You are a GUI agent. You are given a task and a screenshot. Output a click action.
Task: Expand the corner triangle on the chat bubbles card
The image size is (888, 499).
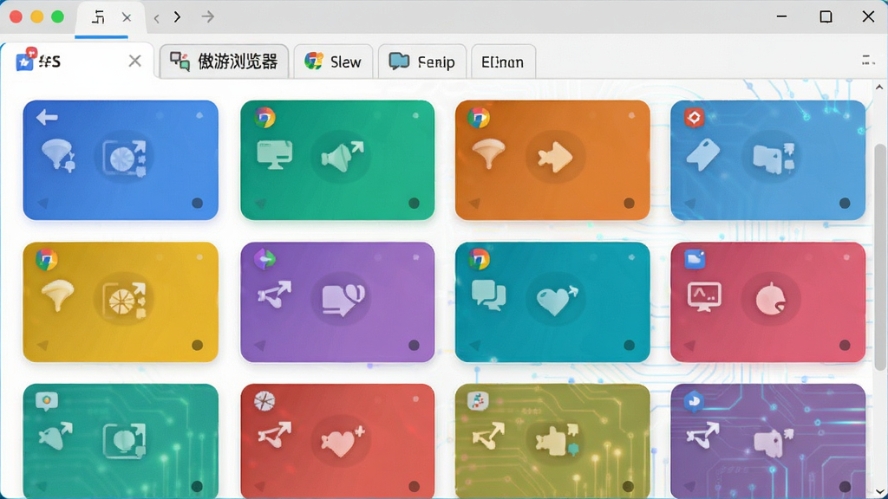pos(475,345)
